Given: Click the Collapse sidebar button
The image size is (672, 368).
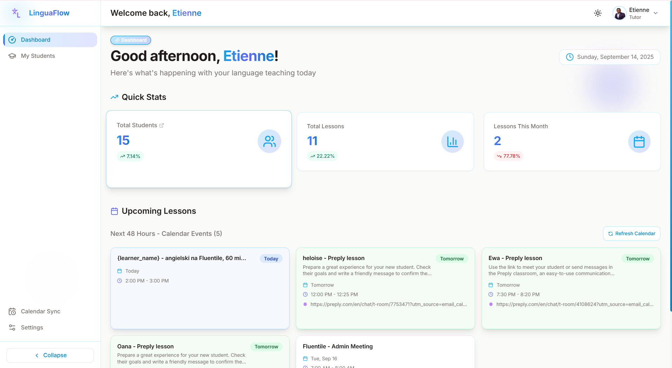Looking at the screenshot, I should click(50, 355).
